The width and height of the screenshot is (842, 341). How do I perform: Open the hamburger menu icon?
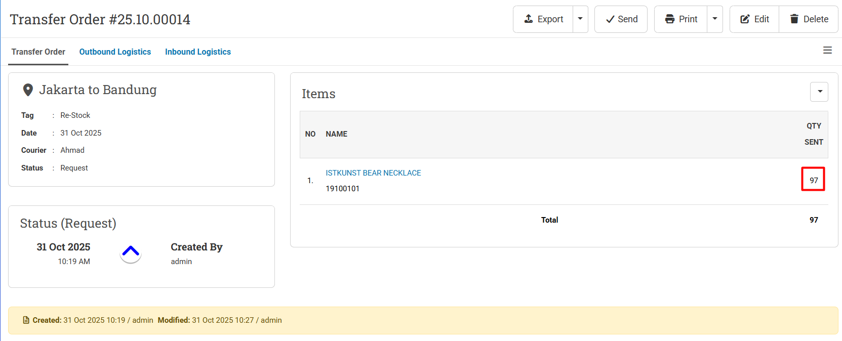click(x=827, y=50)
